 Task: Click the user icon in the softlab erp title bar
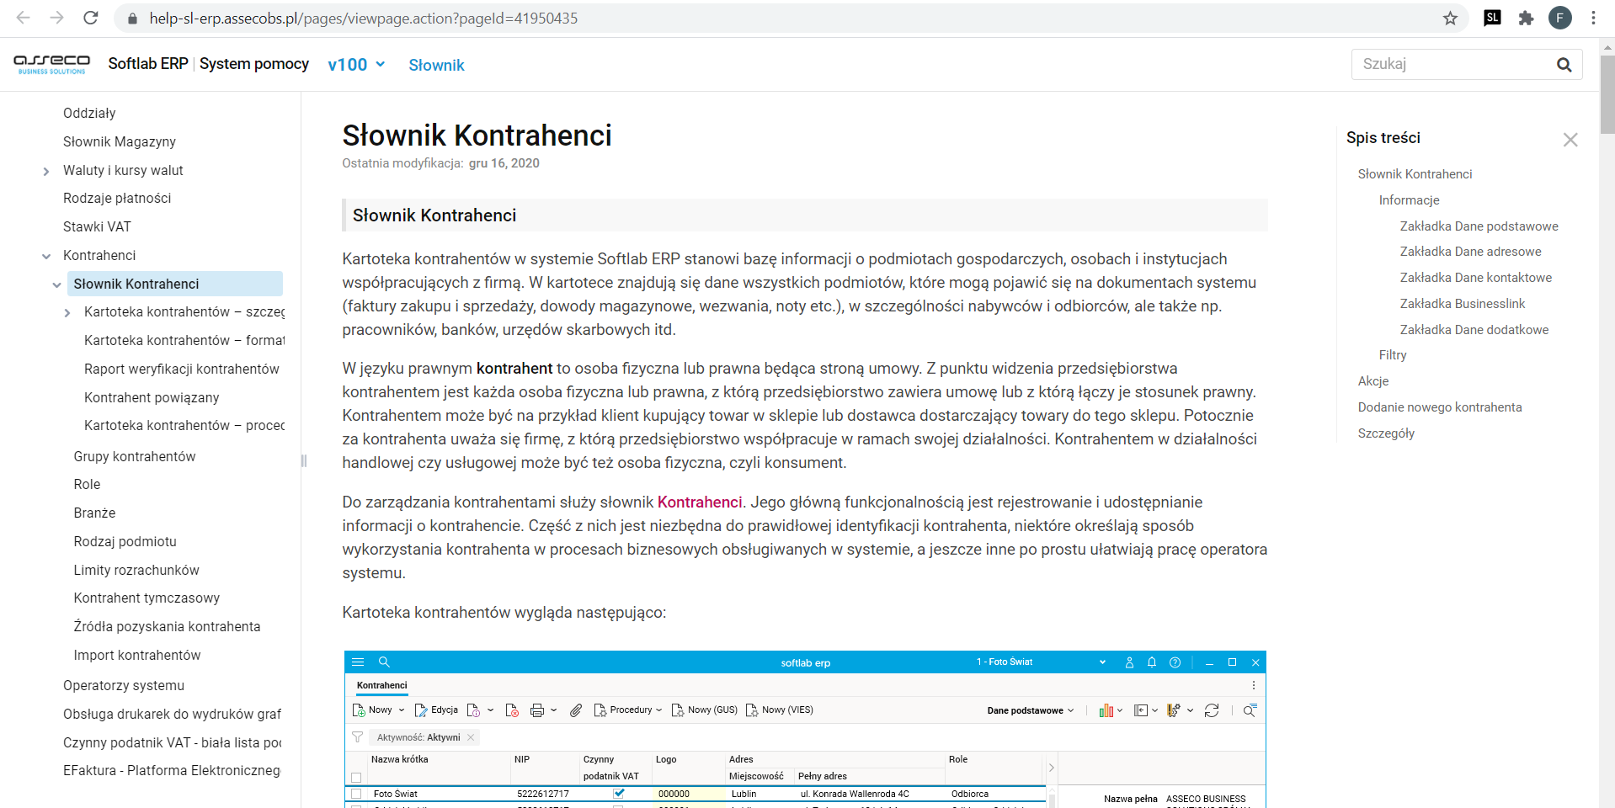[1129, 662]
